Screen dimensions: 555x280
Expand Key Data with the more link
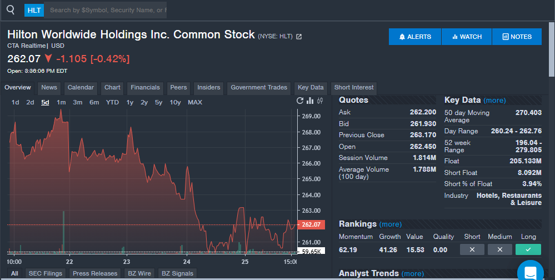pos(494,101)
